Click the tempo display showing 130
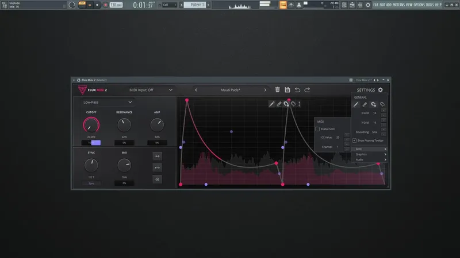Image resolution: width=460 pixels, height=258 pixels. tap(116, 5)
